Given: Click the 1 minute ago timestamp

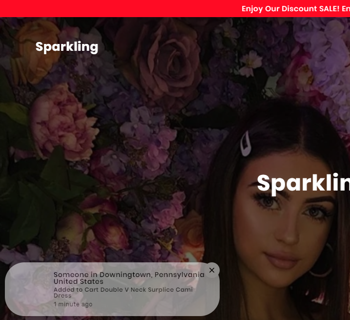Looking at the screenshot, I should click(x=73, y=304).
